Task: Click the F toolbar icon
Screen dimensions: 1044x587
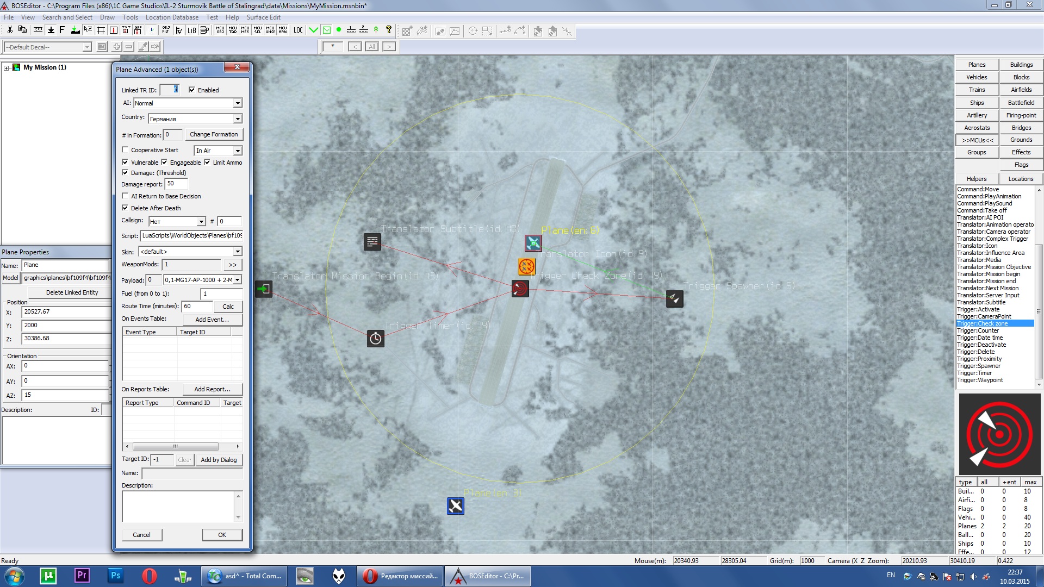Action: pos(62,30)
